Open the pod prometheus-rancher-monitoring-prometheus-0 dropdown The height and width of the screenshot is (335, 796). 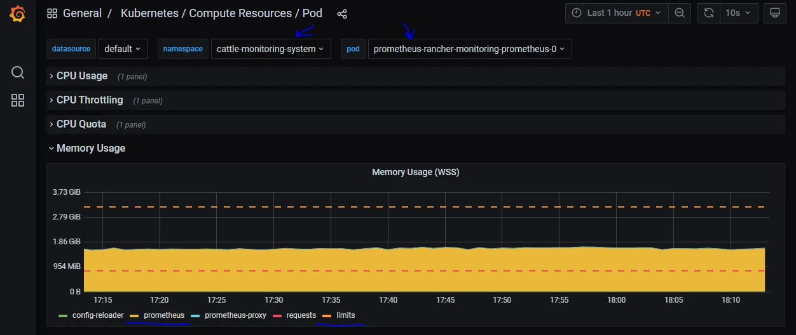[x=470, y=49]
